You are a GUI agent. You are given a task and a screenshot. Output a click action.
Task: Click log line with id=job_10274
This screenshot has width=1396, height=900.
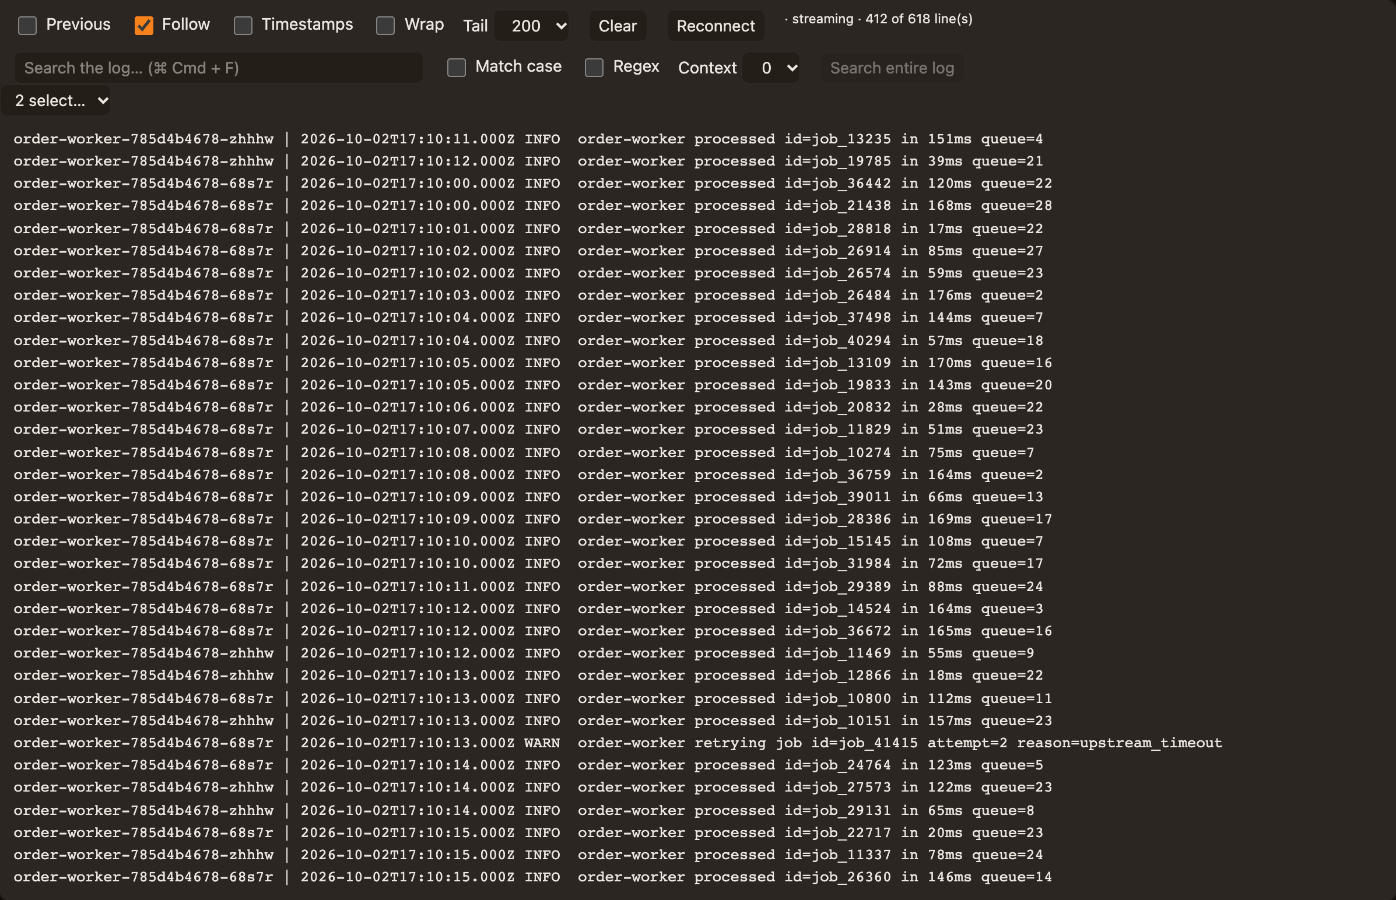(x=524, y=453)
